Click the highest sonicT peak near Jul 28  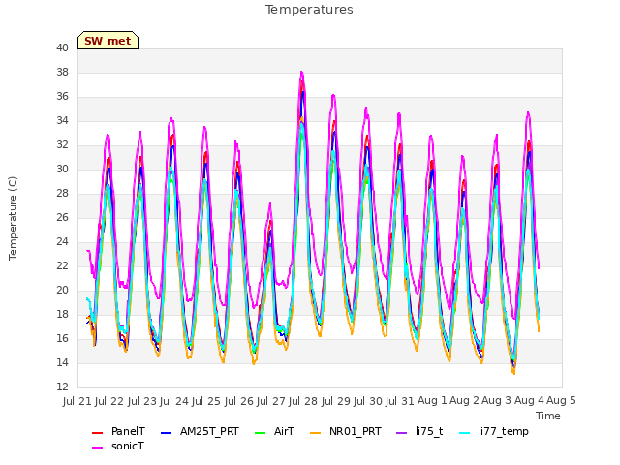301,72
